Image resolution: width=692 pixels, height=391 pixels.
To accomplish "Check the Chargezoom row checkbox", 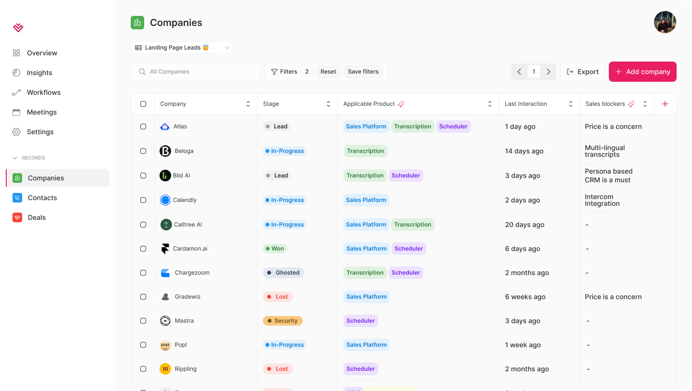I will click(x=143, y=273).
